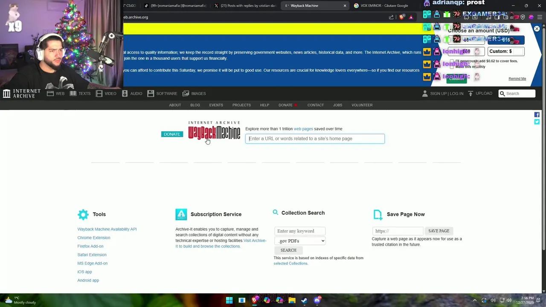Click the user avatar icon beside SIGN UP

tap(424, 93)
